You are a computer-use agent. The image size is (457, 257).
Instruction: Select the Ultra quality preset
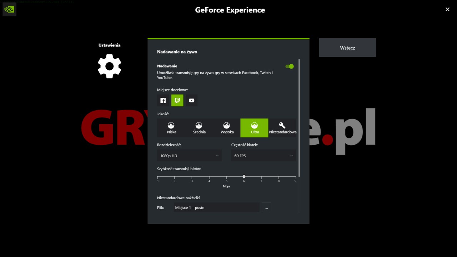[x=254, y=128]
